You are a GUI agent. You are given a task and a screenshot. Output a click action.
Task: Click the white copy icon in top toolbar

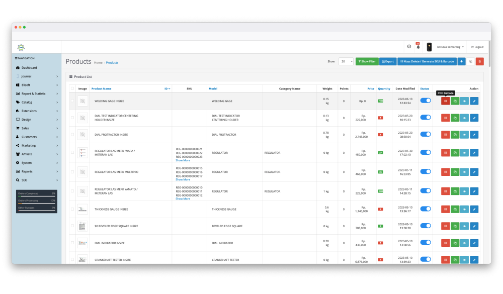[x=470, y=61]
